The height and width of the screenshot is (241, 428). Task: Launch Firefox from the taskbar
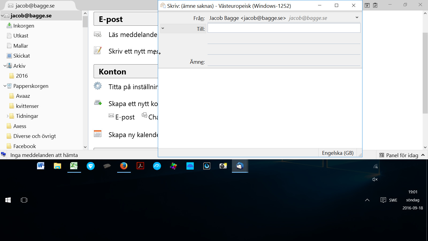point(124,166)
